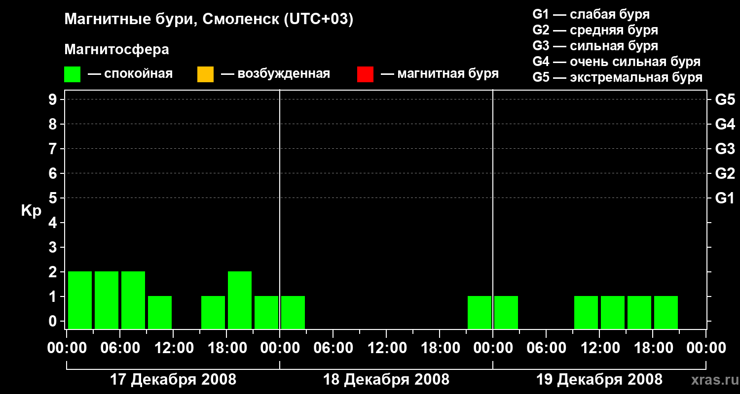Click the 12:00 bar on 19 December
Screen dimensions: 740x394
tap(613, 312)
